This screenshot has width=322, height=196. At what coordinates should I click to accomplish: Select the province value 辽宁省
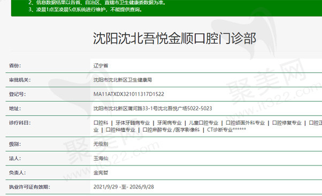[101, 66]
